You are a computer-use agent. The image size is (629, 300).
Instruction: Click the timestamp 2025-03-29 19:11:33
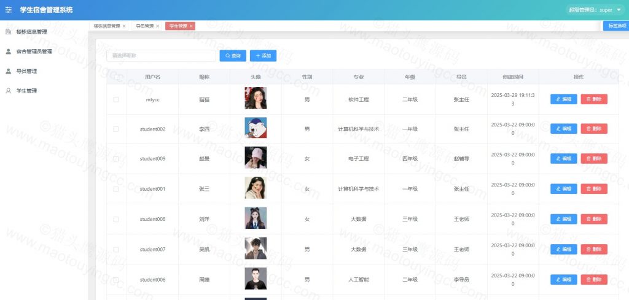[513, 99]
